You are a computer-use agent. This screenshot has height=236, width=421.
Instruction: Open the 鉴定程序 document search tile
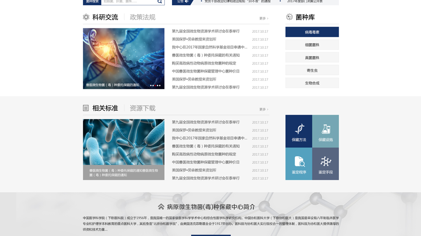pos(299,164)
